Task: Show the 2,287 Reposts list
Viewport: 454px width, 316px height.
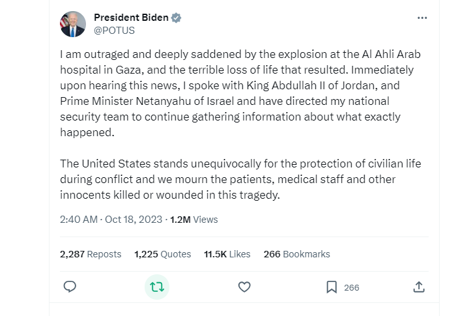Action: click(x=91, y=254)
